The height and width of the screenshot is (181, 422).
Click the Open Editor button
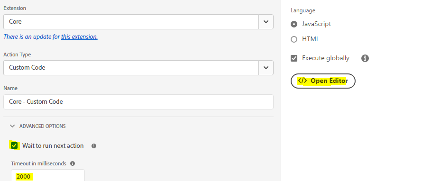323,81
